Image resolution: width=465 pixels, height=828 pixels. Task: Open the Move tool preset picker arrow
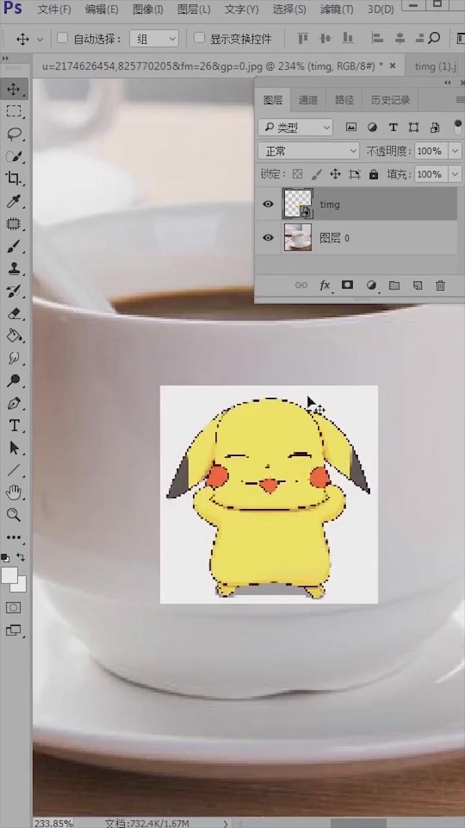[40, 39]
